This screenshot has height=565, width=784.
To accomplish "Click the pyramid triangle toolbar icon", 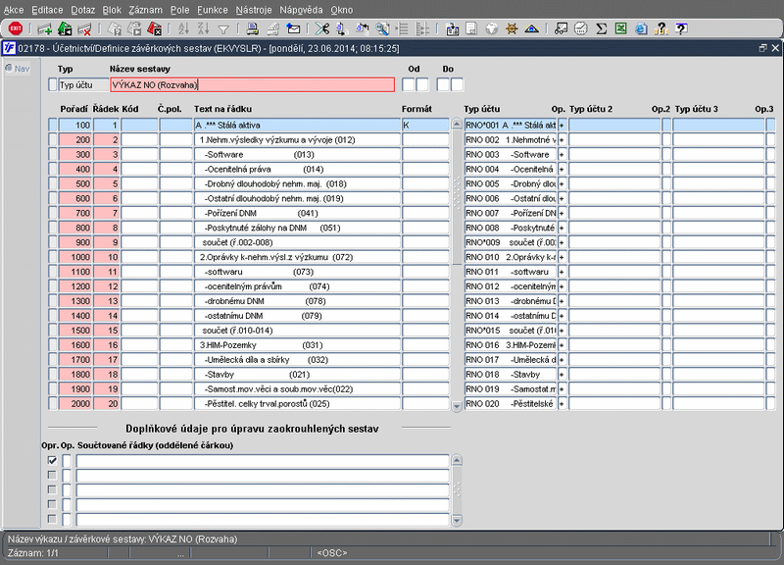I will tap(531, 29).
